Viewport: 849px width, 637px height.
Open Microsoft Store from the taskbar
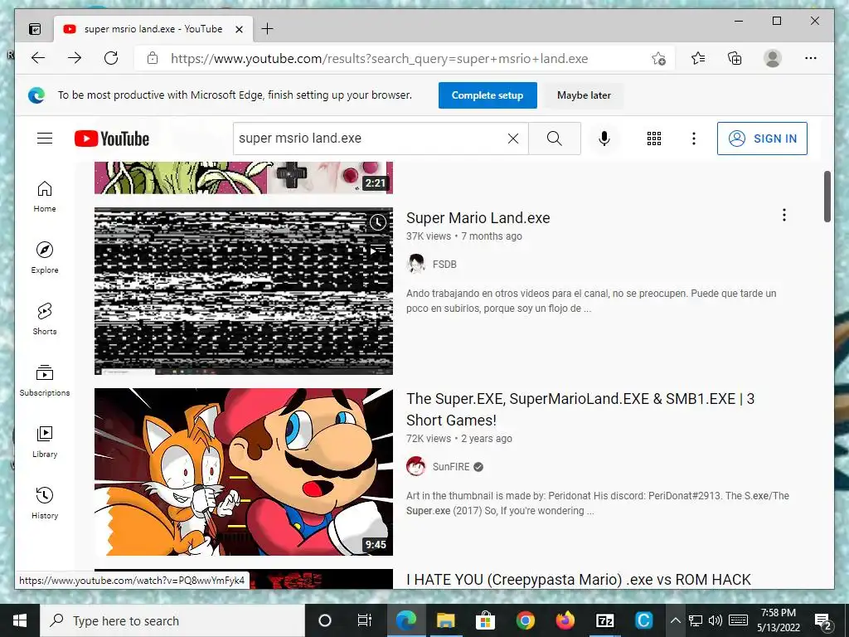coord(486,620)
